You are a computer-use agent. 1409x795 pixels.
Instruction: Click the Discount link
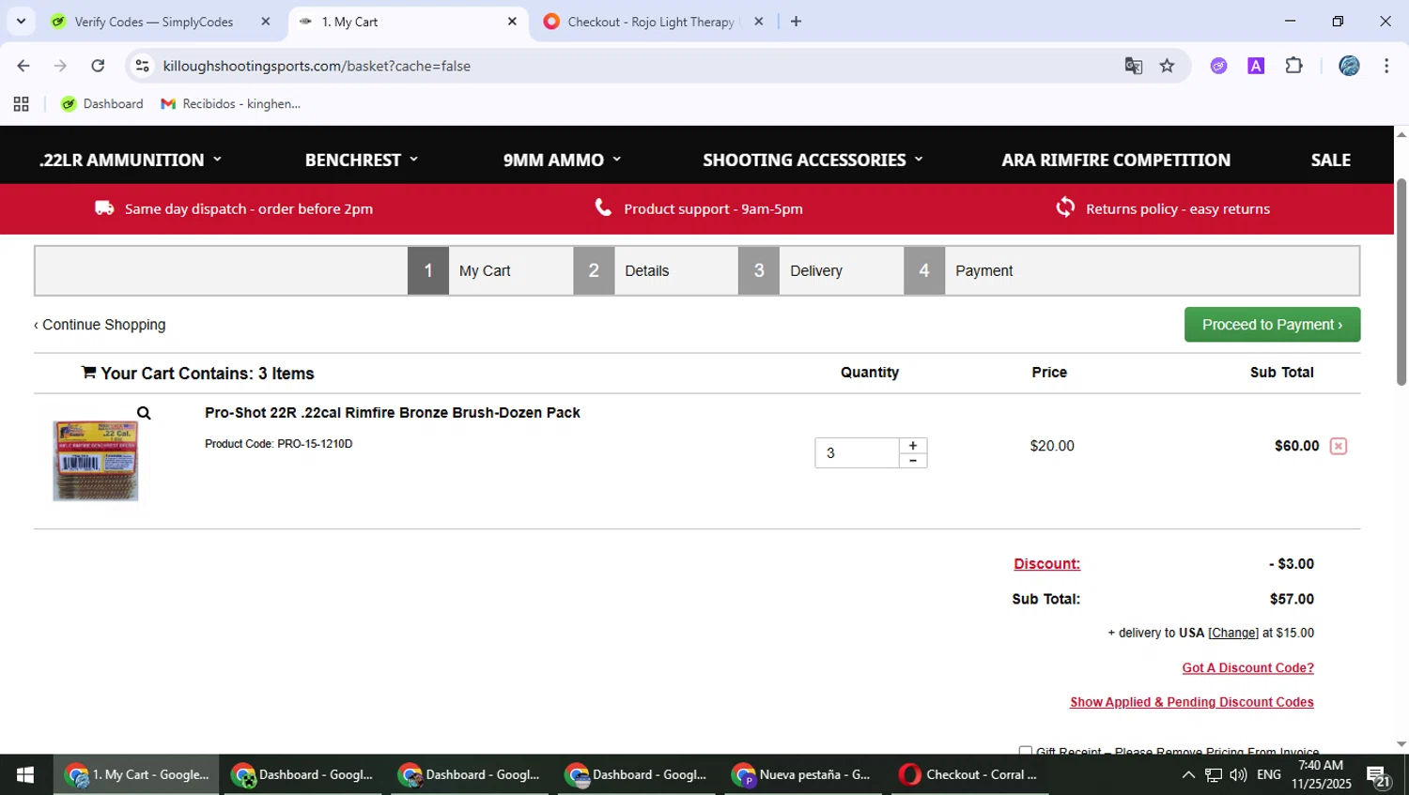[1046, 564]
